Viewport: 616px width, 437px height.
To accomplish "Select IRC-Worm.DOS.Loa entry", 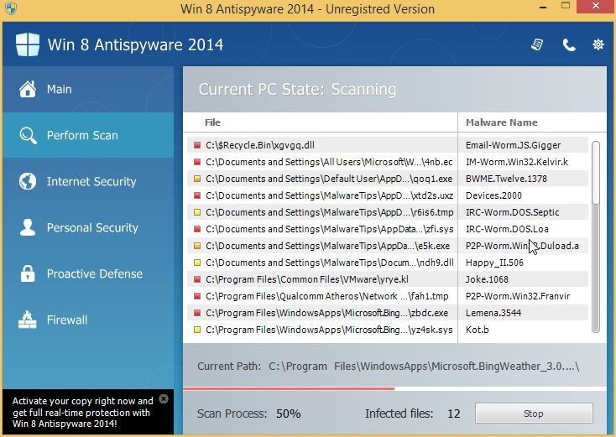I will coord(507,229).
